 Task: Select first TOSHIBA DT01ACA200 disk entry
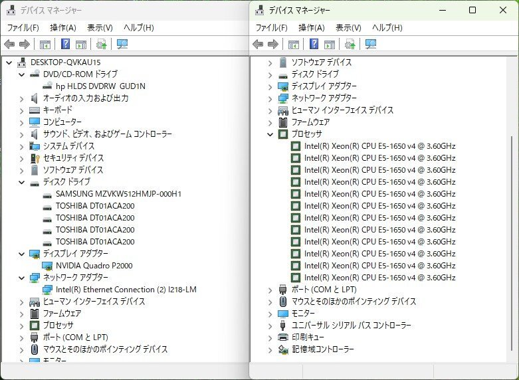click(x=95, y=205)
